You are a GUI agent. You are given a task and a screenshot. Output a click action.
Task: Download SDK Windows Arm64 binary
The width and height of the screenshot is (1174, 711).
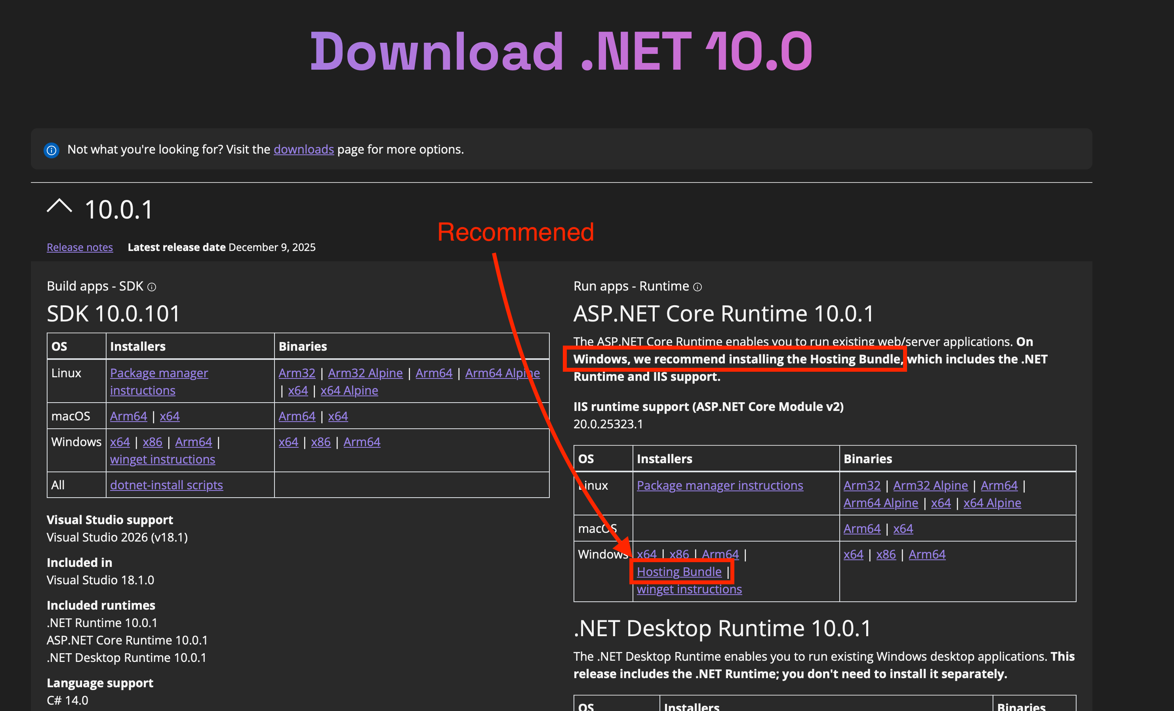(x=362, y=442)
